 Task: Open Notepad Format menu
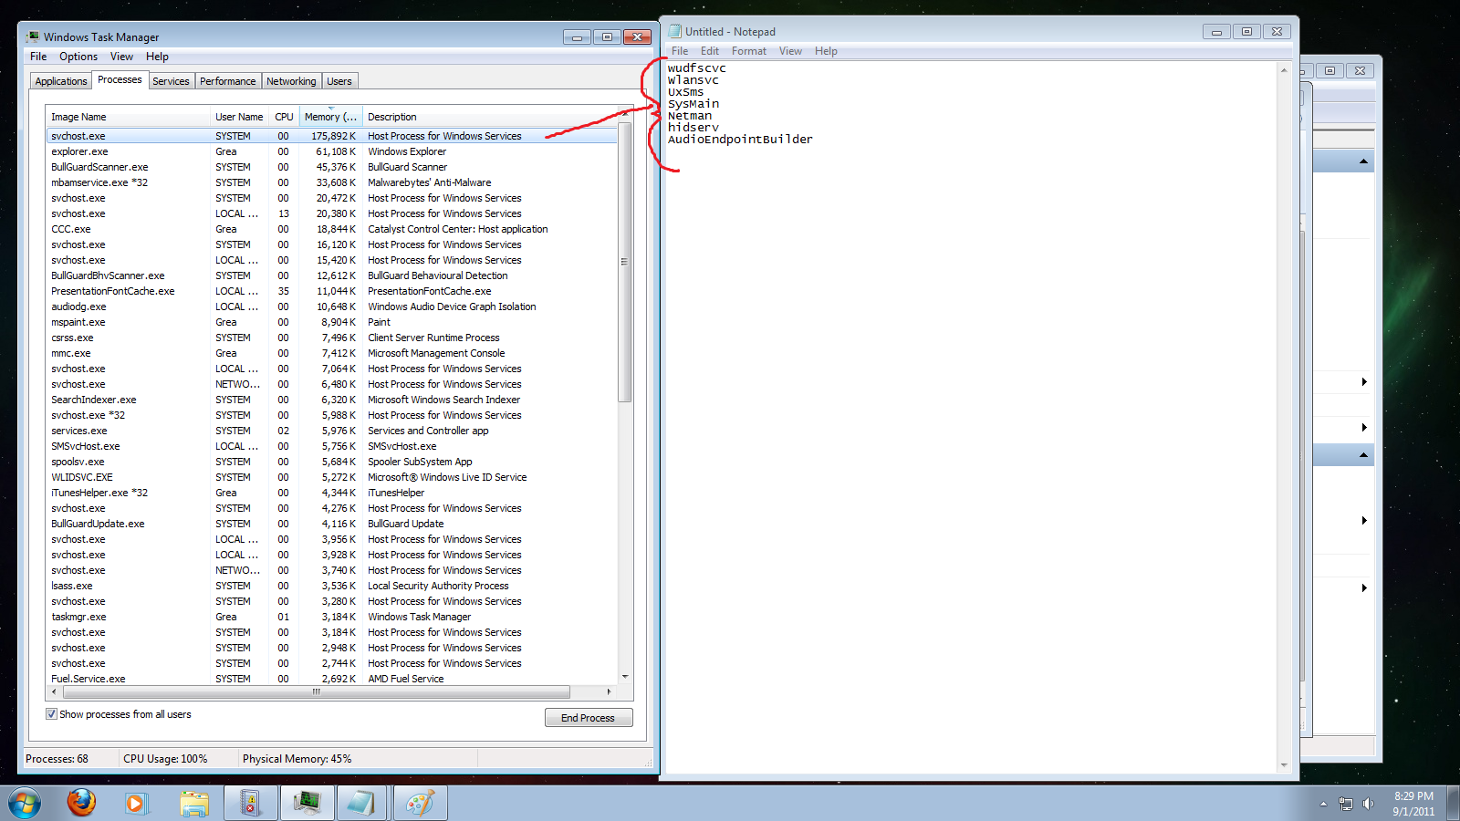tap(749, 51)
